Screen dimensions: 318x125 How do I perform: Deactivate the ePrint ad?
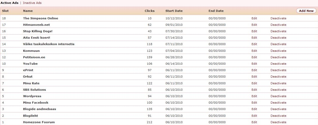[278, 70]
